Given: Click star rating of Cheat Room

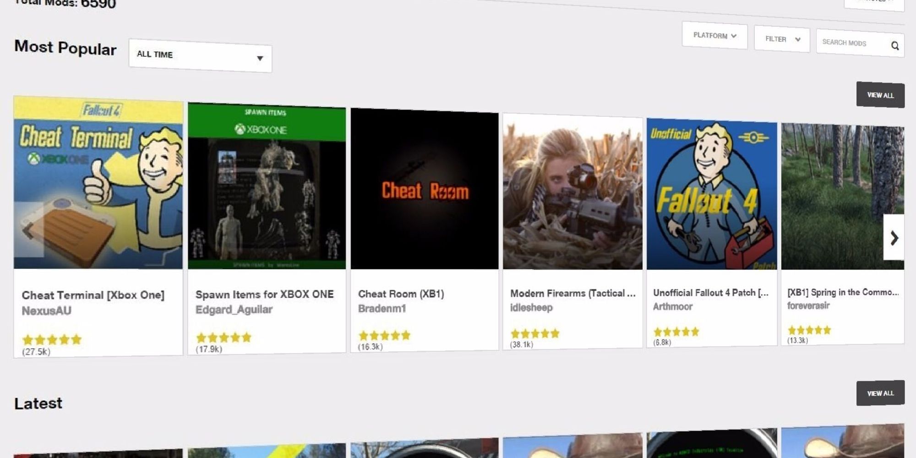Looking at the screenshot, I should (385, 335).
